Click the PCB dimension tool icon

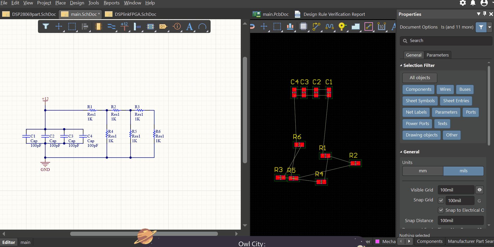coord(381,26)
